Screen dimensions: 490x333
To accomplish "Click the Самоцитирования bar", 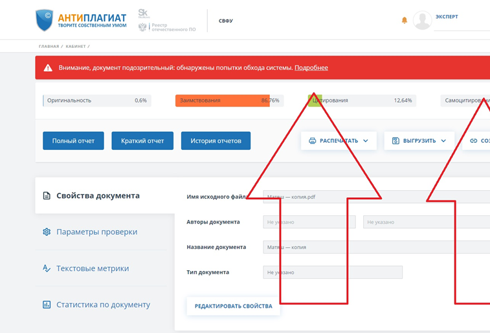I will (465, 100).
